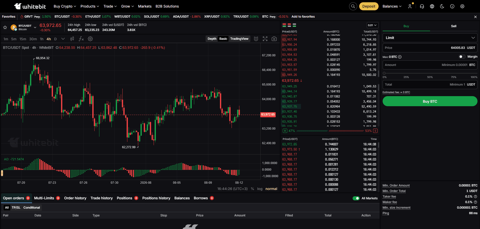
Task: Click Add to favorites
Action: pyautogui.click(x=303, y=17)
